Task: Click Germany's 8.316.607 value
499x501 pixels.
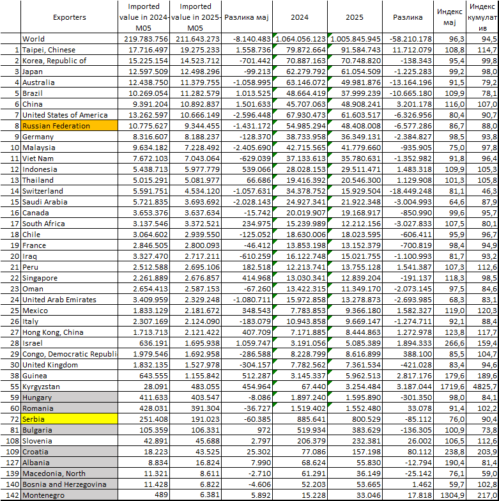Action: 143,137
